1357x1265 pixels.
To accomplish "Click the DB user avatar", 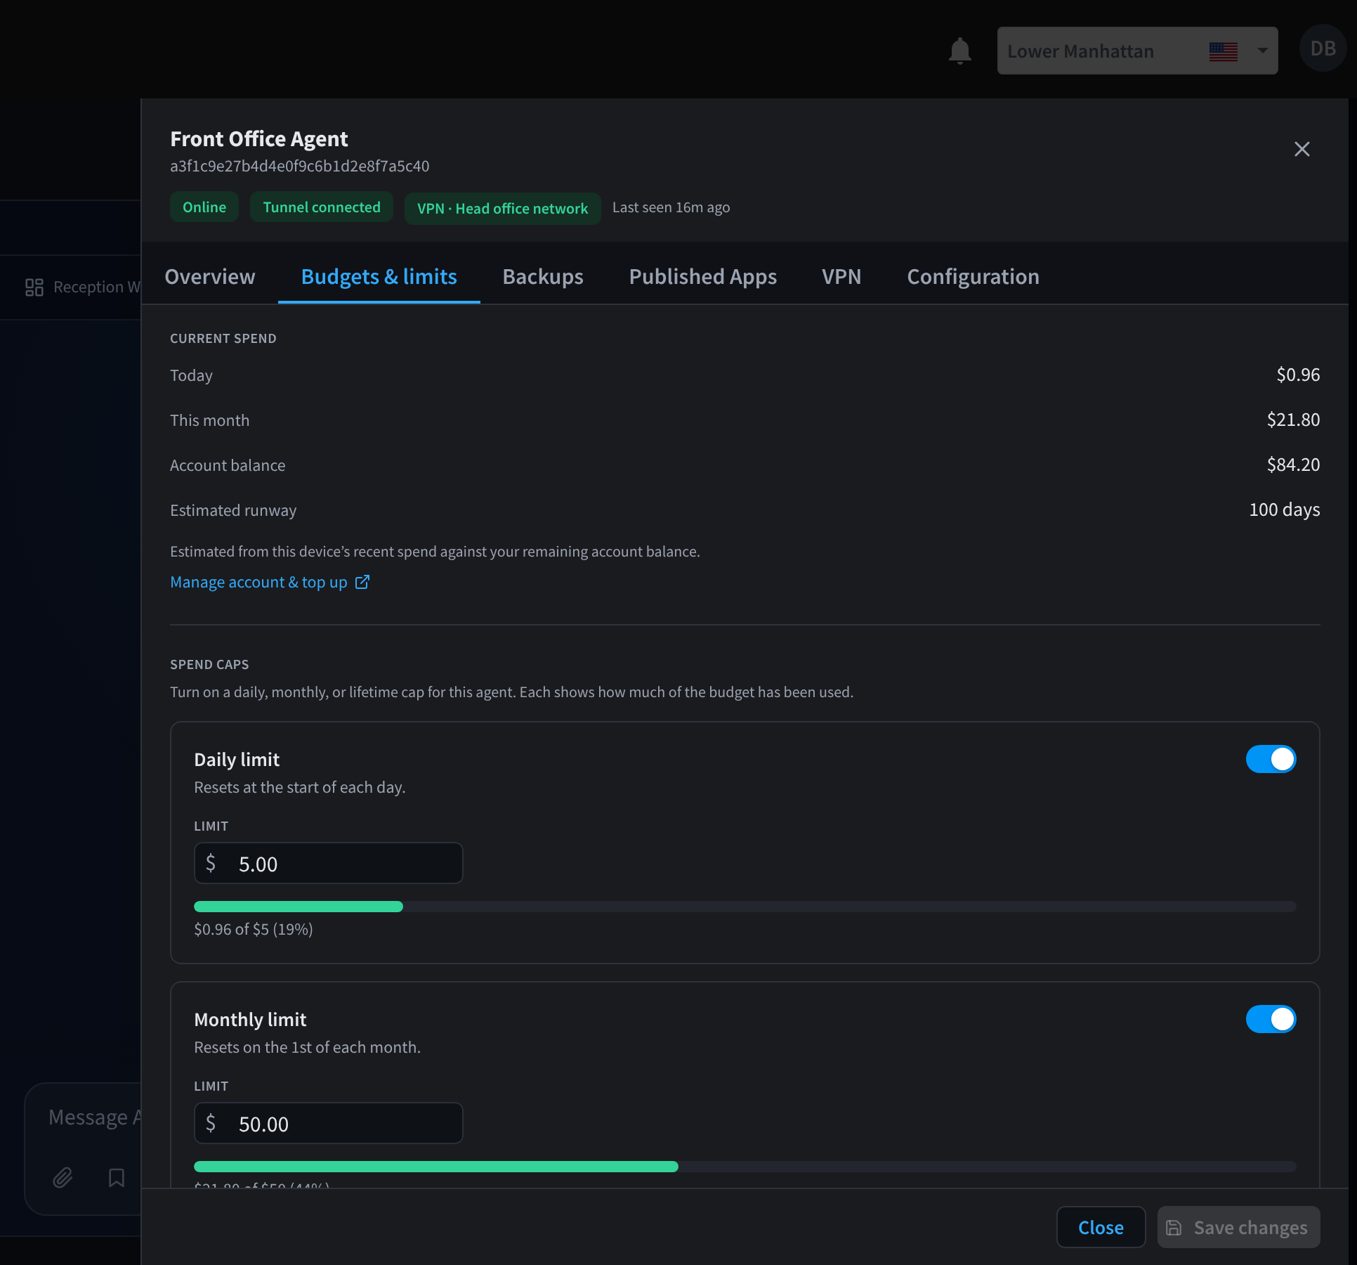I will coord(1323,48).
